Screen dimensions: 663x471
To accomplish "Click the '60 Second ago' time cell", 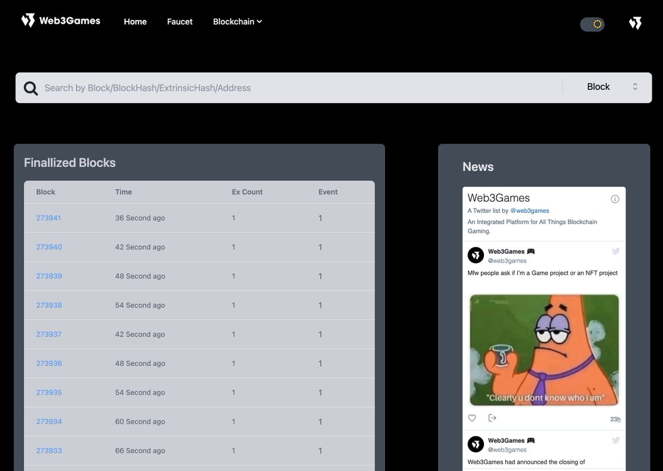I will [140, 421].
